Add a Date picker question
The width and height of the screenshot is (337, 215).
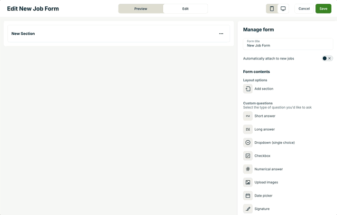pos(248,196)
